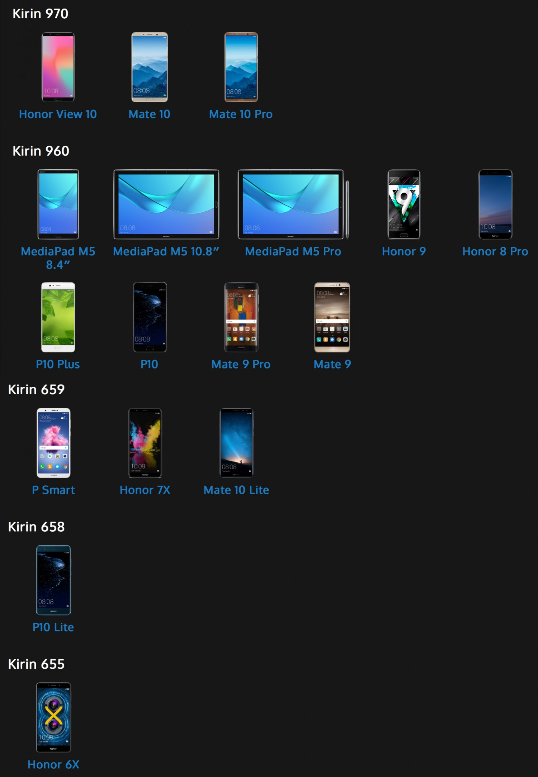Follow the Honor 9 text link
This screenshot has width=538, height=777.
(x=404, y=251)
